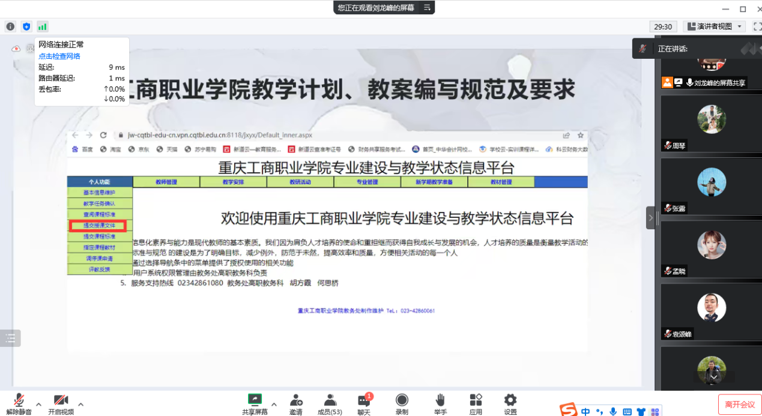This screenshot has width=762, height=416.
Task: Open the Chat (聊天) panel
Action: click(x=364, y=404)
